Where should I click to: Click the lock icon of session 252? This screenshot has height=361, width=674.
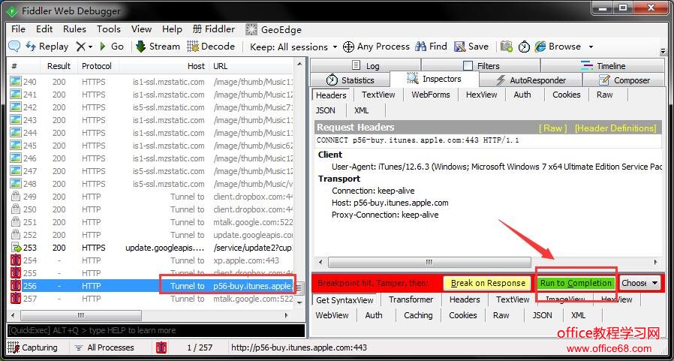tap(16, 235)
